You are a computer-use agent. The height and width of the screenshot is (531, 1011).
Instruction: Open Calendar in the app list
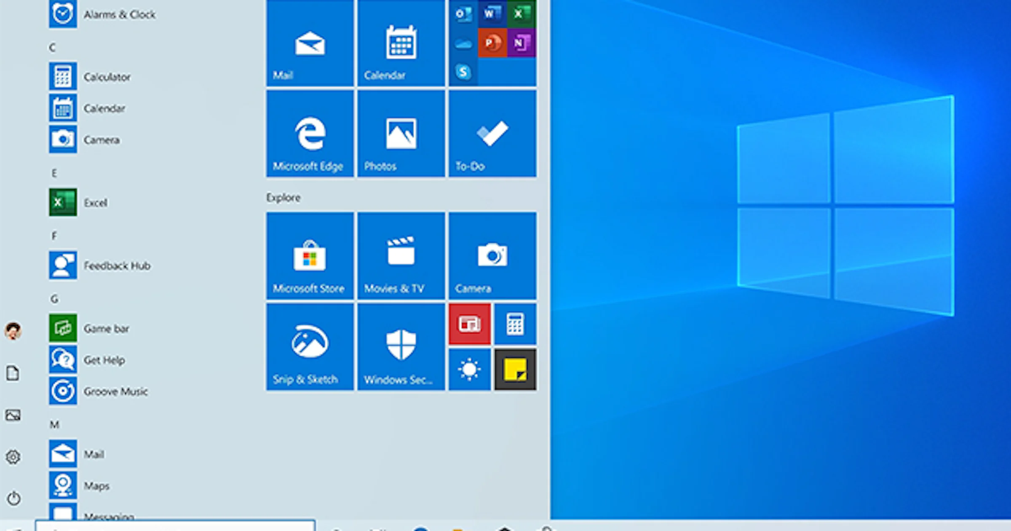coord(88,108)
